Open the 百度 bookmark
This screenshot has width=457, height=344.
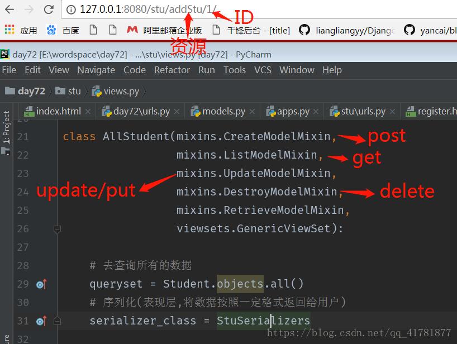point(63,30)
